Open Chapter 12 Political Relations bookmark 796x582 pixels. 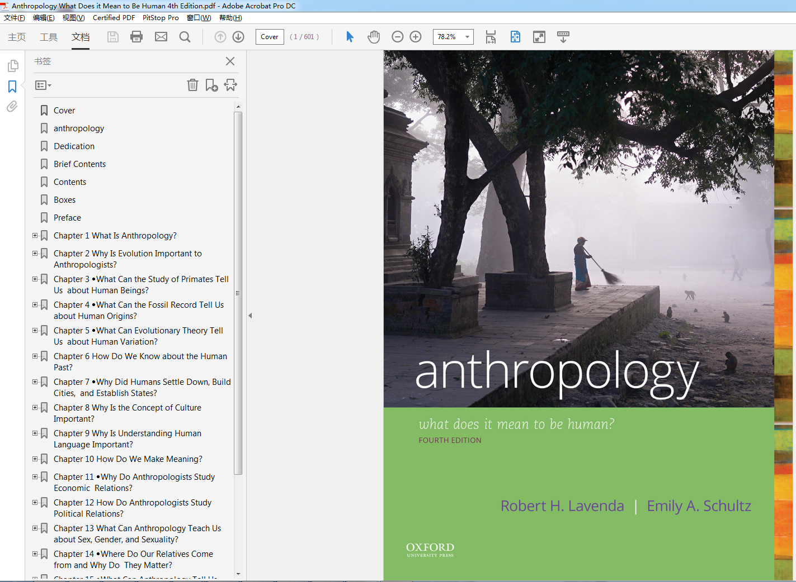click(133, 508)
